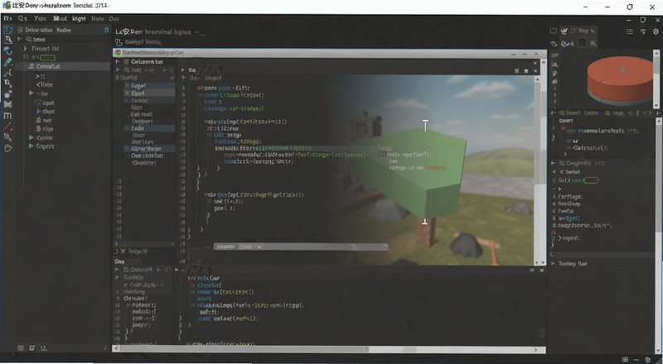The image size is (663, 364).
Task: Open the second menu bar item with magnifier
Action: click(x=22, y=18)
